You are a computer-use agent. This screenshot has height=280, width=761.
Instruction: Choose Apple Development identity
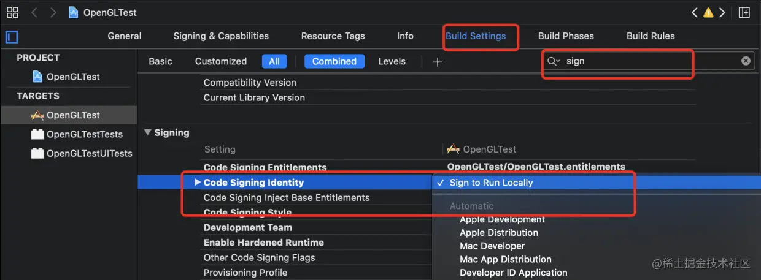pyautogui.click(x=503, y=219)
